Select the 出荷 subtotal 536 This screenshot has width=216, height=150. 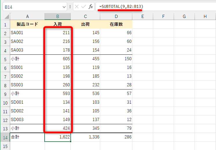[x=85, y=94]
